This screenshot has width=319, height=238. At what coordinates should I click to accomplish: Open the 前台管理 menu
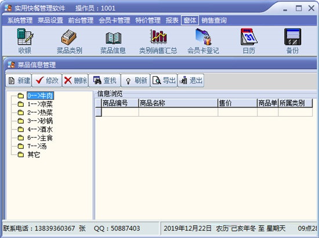(81, 20)
